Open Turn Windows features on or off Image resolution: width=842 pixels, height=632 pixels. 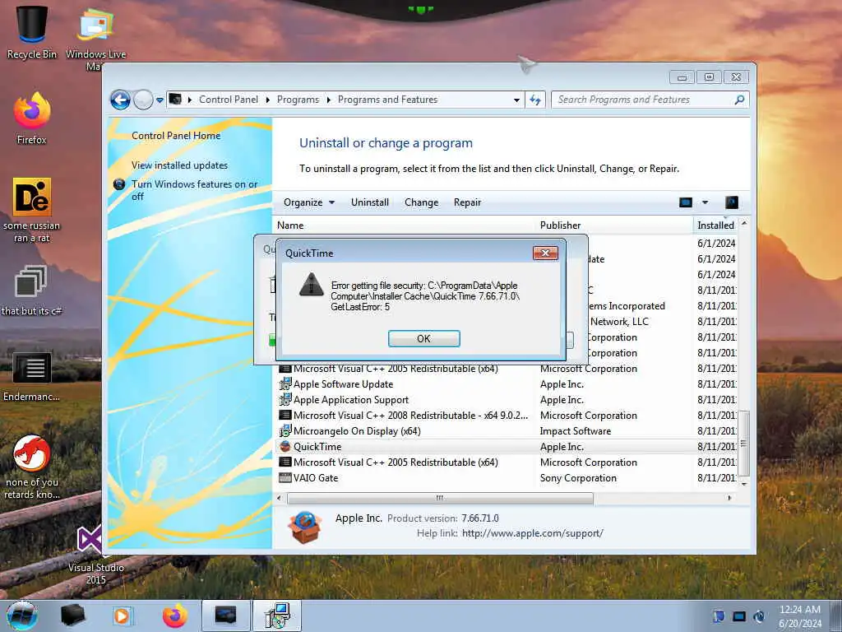(194, 190)
